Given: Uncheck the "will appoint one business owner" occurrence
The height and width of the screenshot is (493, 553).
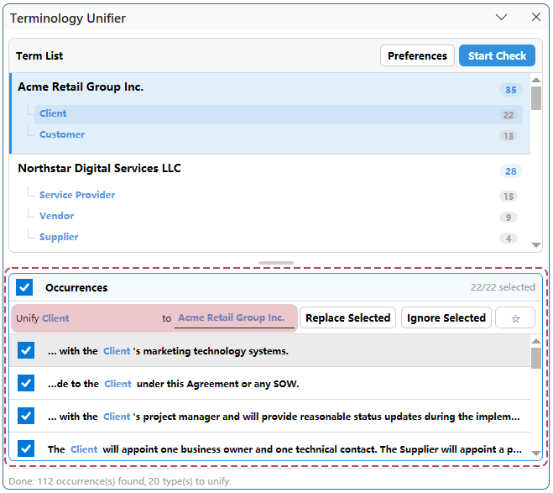Looking at the screenshot, I should (26, 448).
